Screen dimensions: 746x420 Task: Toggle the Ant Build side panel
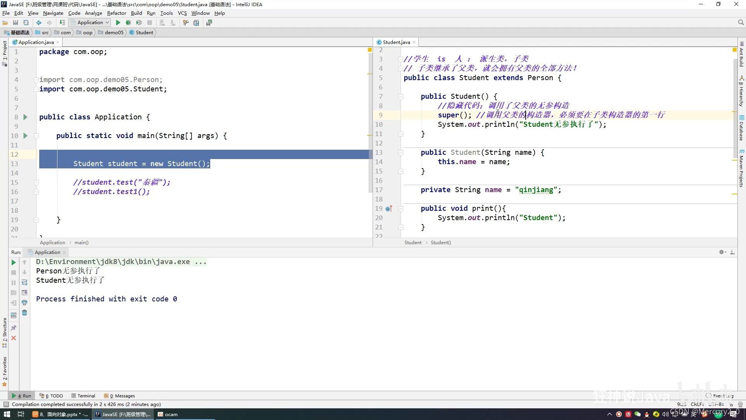point(742,54)
